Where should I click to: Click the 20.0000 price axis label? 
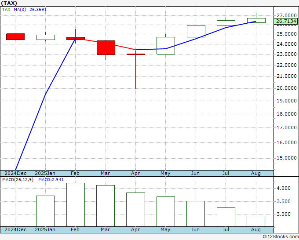(286, 88)
